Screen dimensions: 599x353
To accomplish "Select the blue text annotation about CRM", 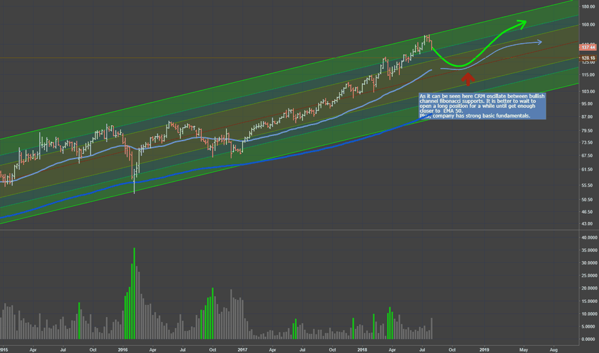I will (482, 106).
